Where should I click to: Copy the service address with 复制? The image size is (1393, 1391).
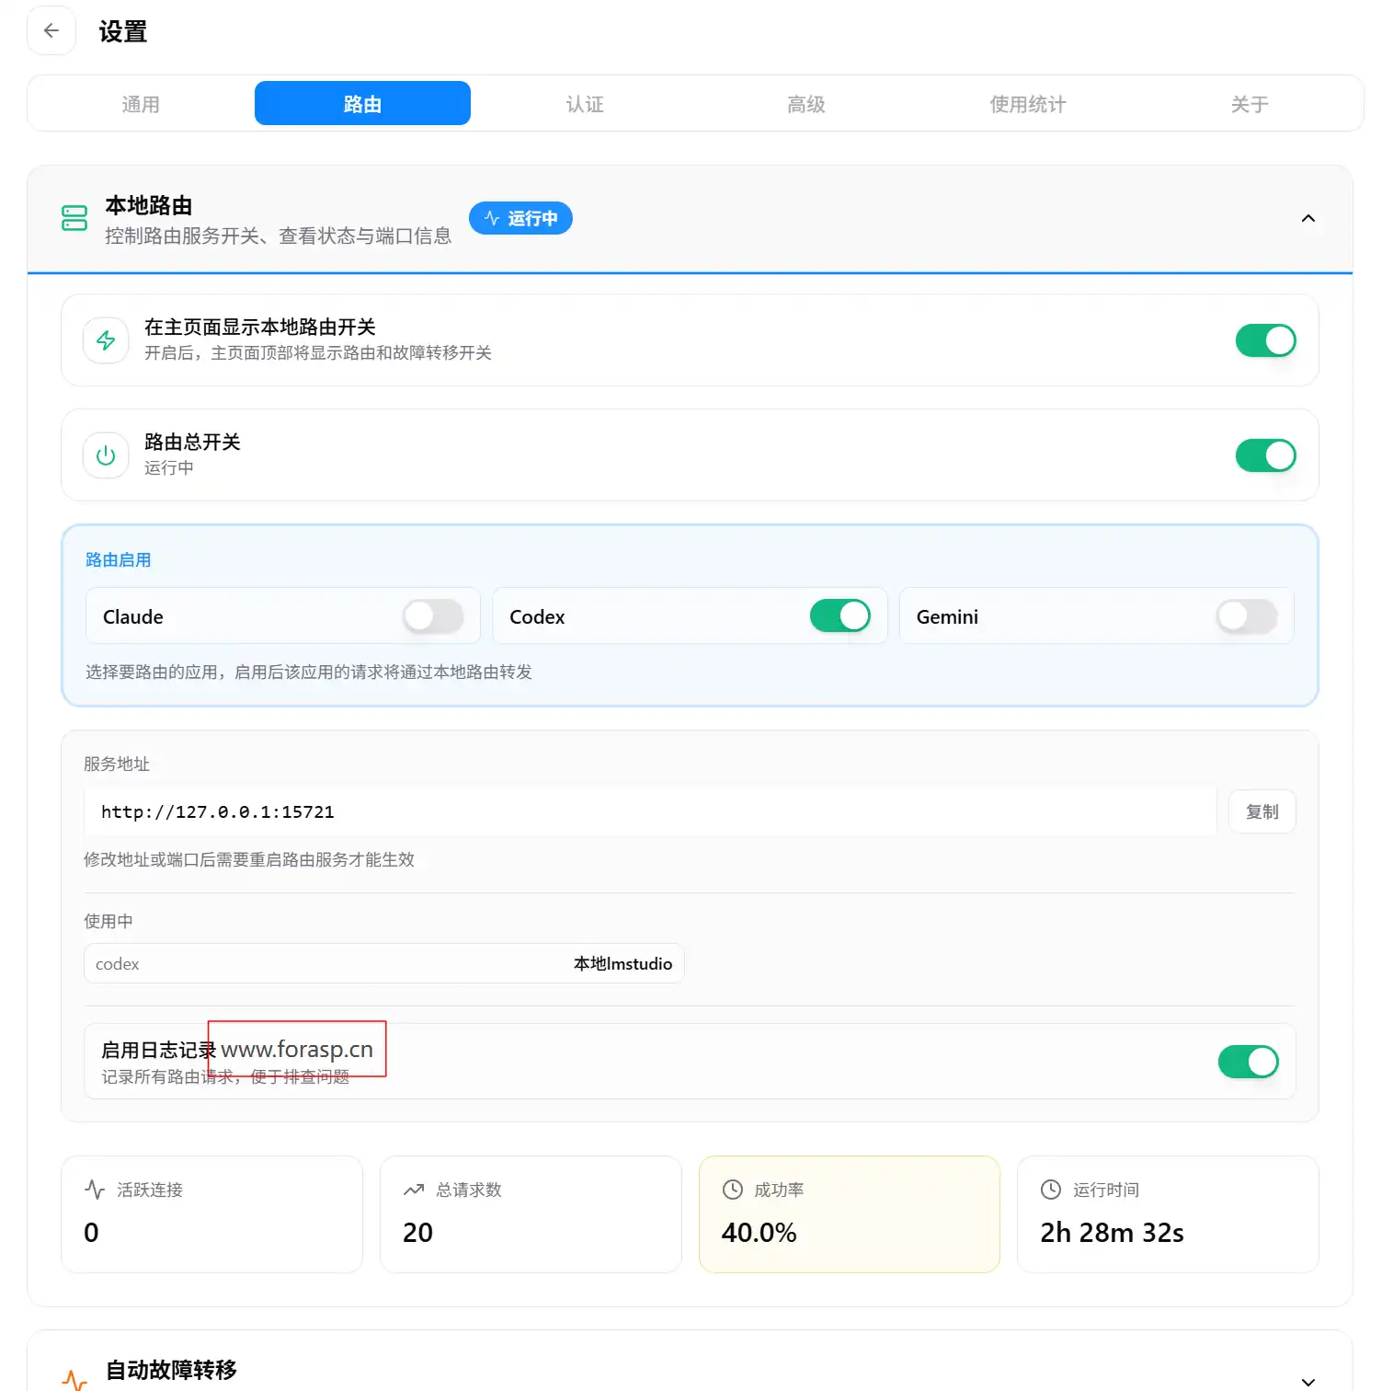click(x=1262, y=811)
